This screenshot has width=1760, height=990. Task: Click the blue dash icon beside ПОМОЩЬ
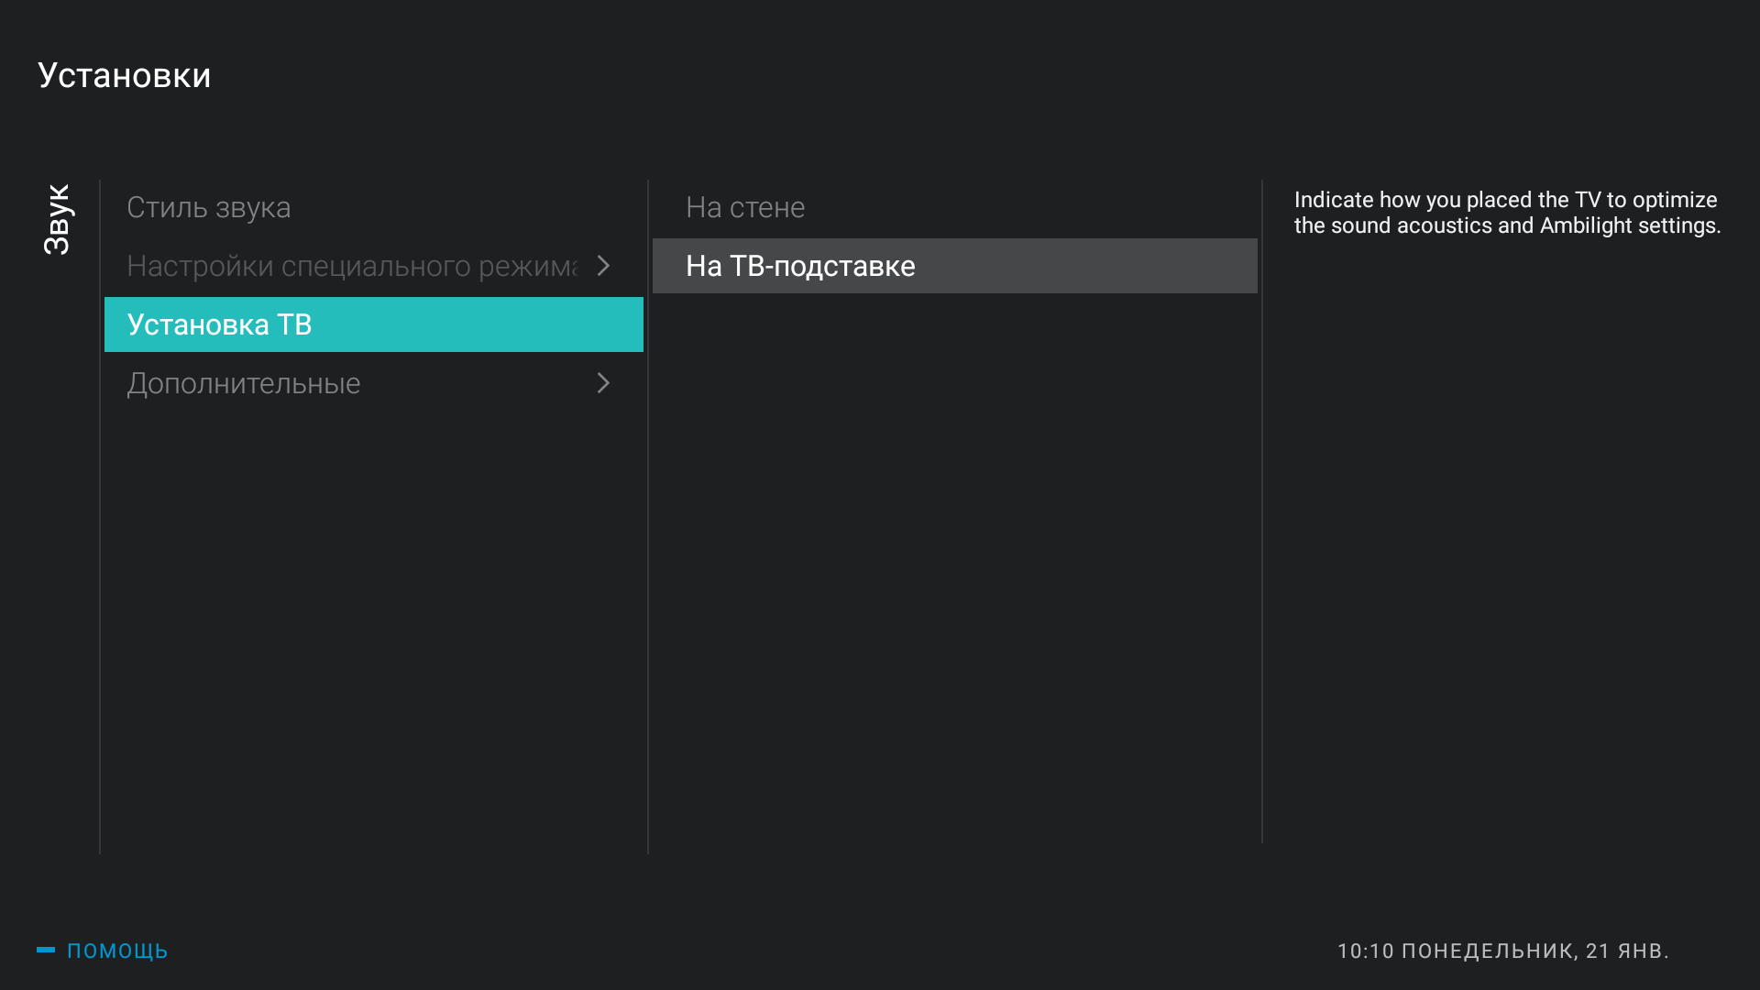point(46,950)
